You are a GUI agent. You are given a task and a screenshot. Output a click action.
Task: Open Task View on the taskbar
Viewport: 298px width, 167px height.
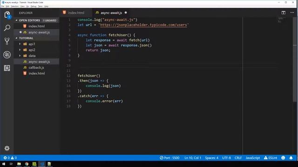click(11, 164)
